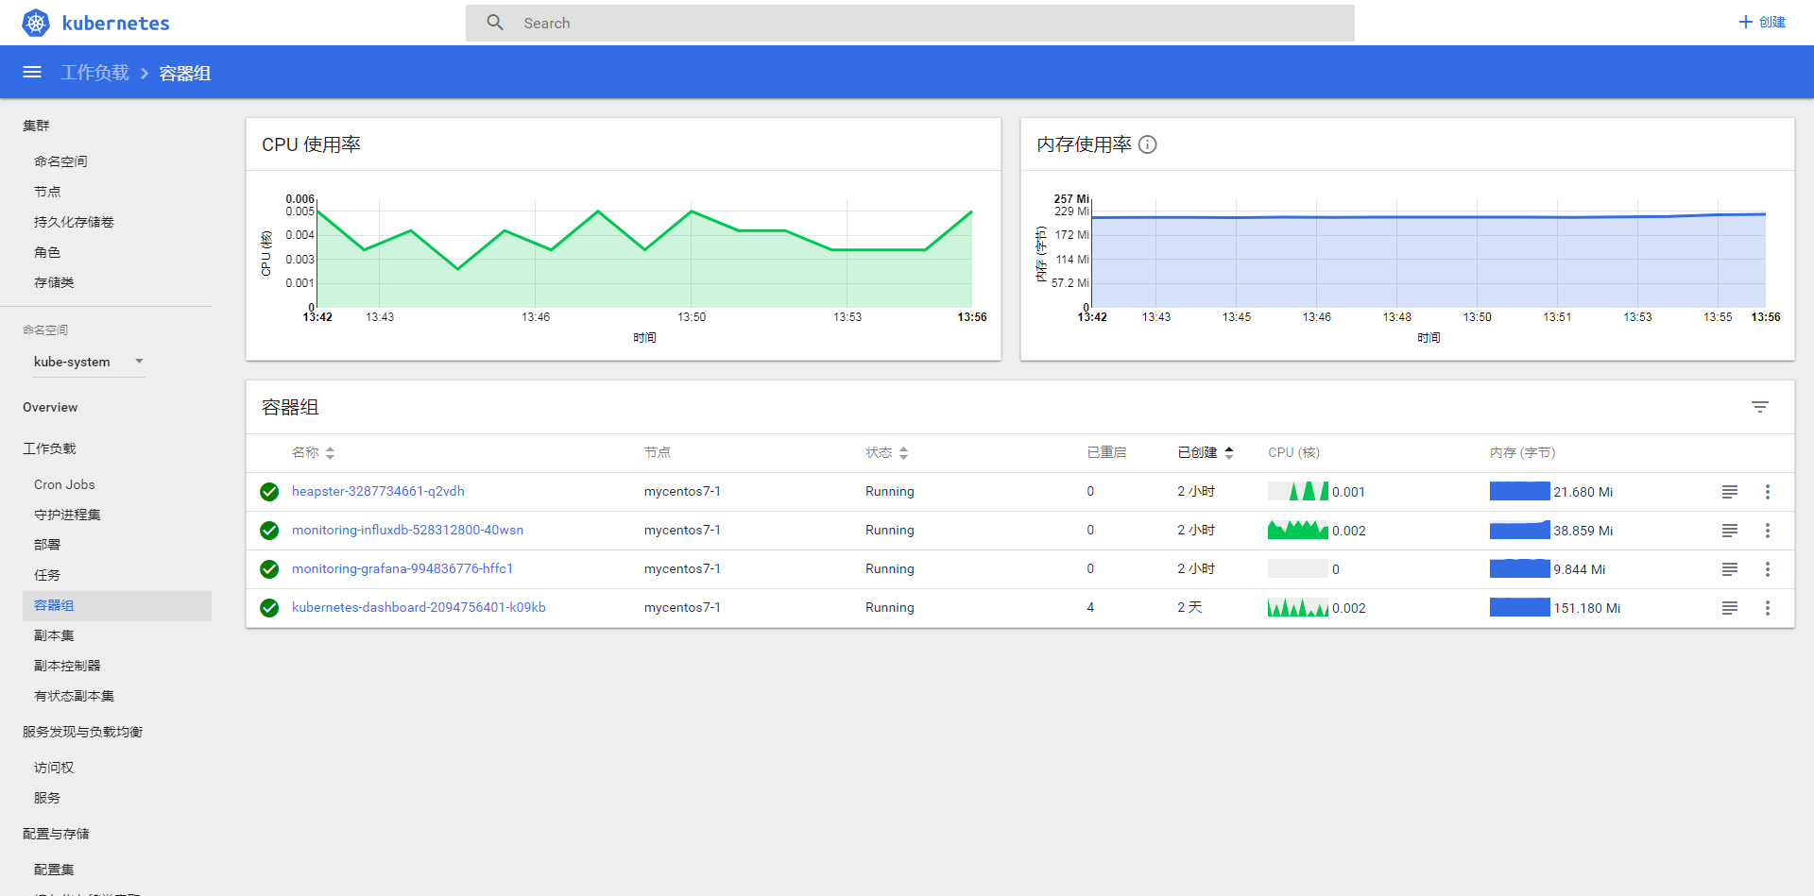The width and height of the screenshot is (1814, 896).
Task: Open monitoring-influxdb-528312800-40wsn pod link
Action: pos(407,530)
